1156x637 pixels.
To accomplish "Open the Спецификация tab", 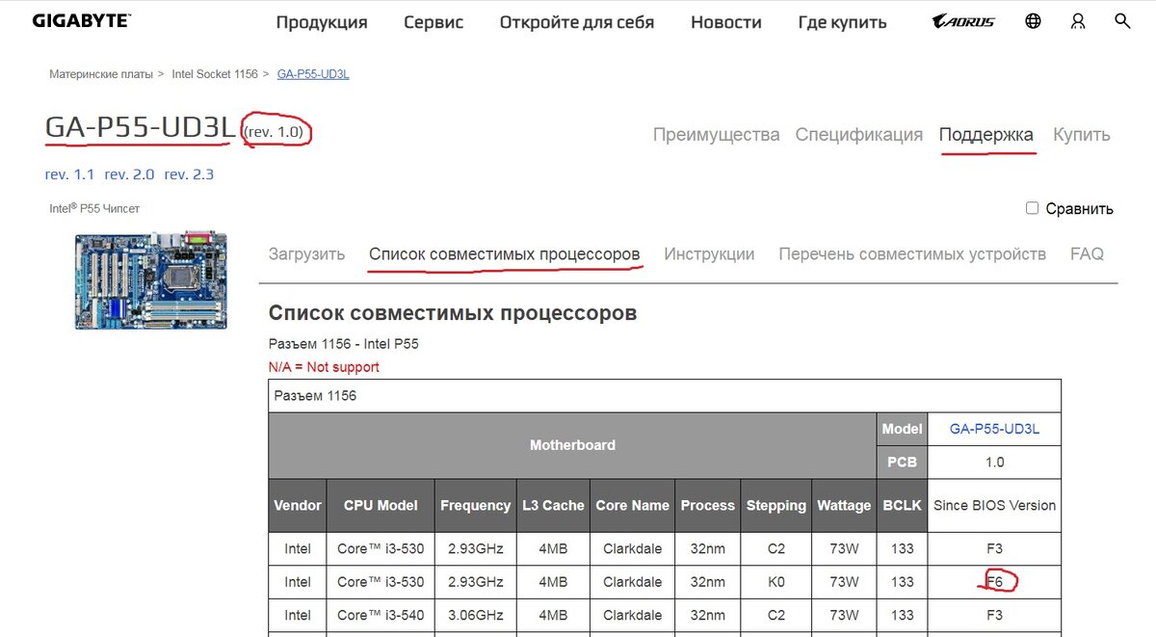I will tap(859, 135).
